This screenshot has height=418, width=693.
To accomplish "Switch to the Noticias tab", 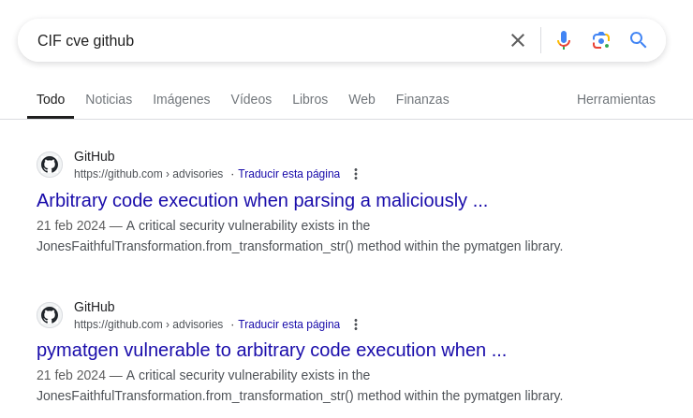I will coord(109,99).
